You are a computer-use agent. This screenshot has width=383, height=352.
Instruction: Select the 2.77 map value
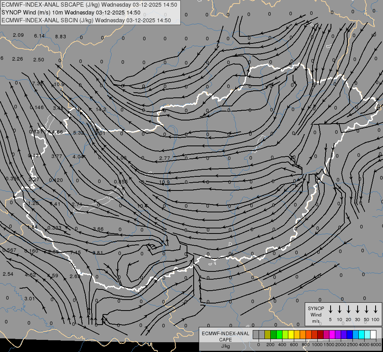coord(164,158)
